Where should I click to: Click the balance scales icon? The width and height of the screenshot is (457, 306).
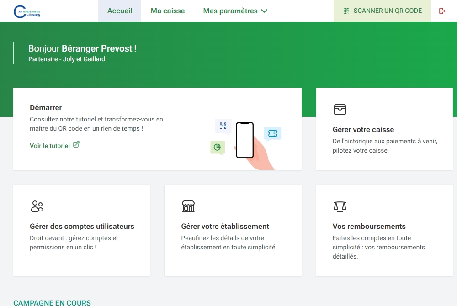pos(340,206)
